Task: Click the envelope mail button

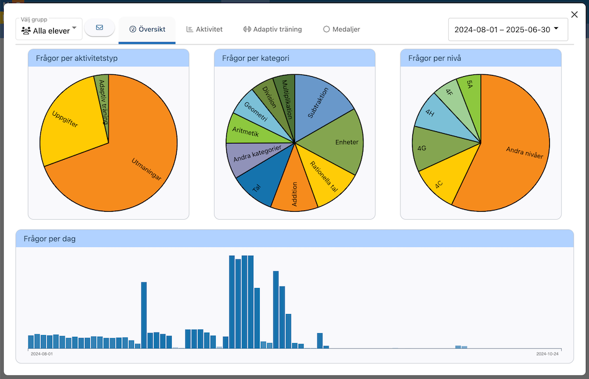Action: (x=100, y=28)
